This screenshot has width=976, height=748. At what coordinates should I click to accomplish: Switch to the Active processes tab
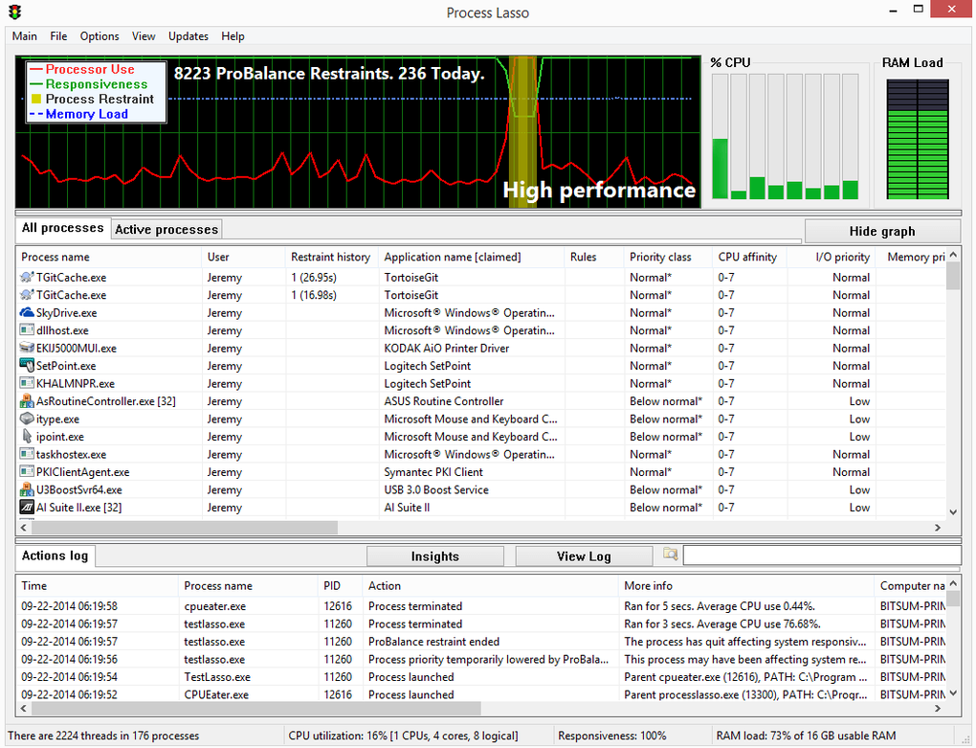click(x=166, y=229)
